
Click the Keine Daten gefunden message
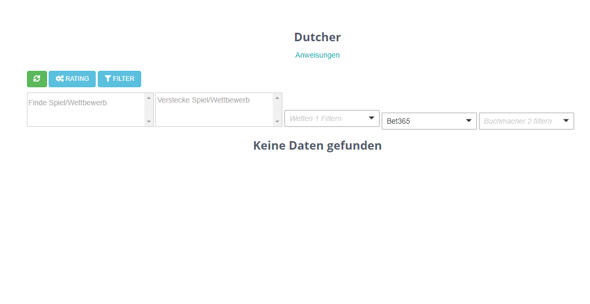[x=318, y=145]
